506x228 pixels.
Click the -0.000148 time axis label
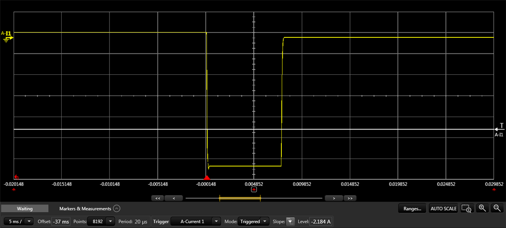[x=206, y=184]
